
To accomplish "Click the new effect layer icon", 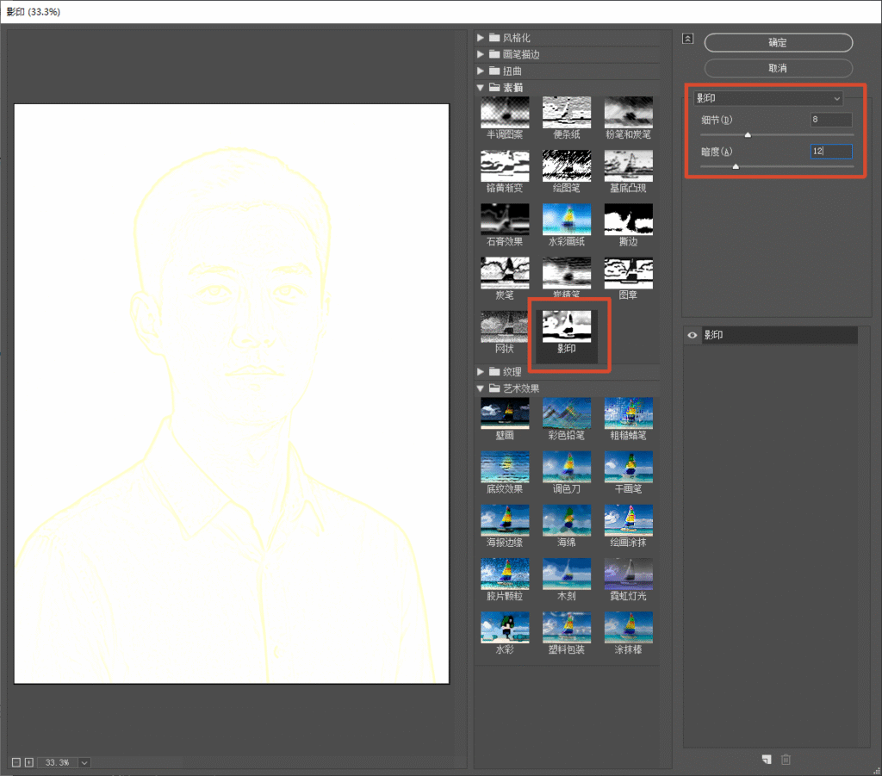I will click(x=767, y=760).
